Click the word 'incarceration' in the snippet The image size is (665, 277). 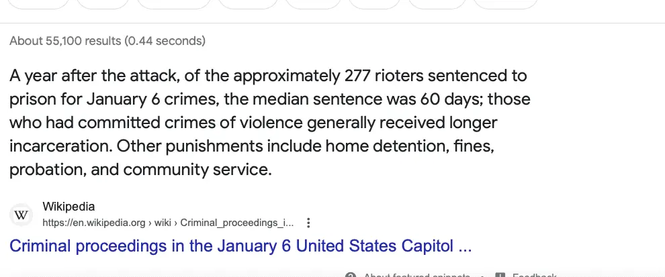coord(62,146)
